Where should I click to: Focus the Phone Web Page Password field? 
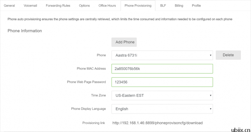(162, 82)
